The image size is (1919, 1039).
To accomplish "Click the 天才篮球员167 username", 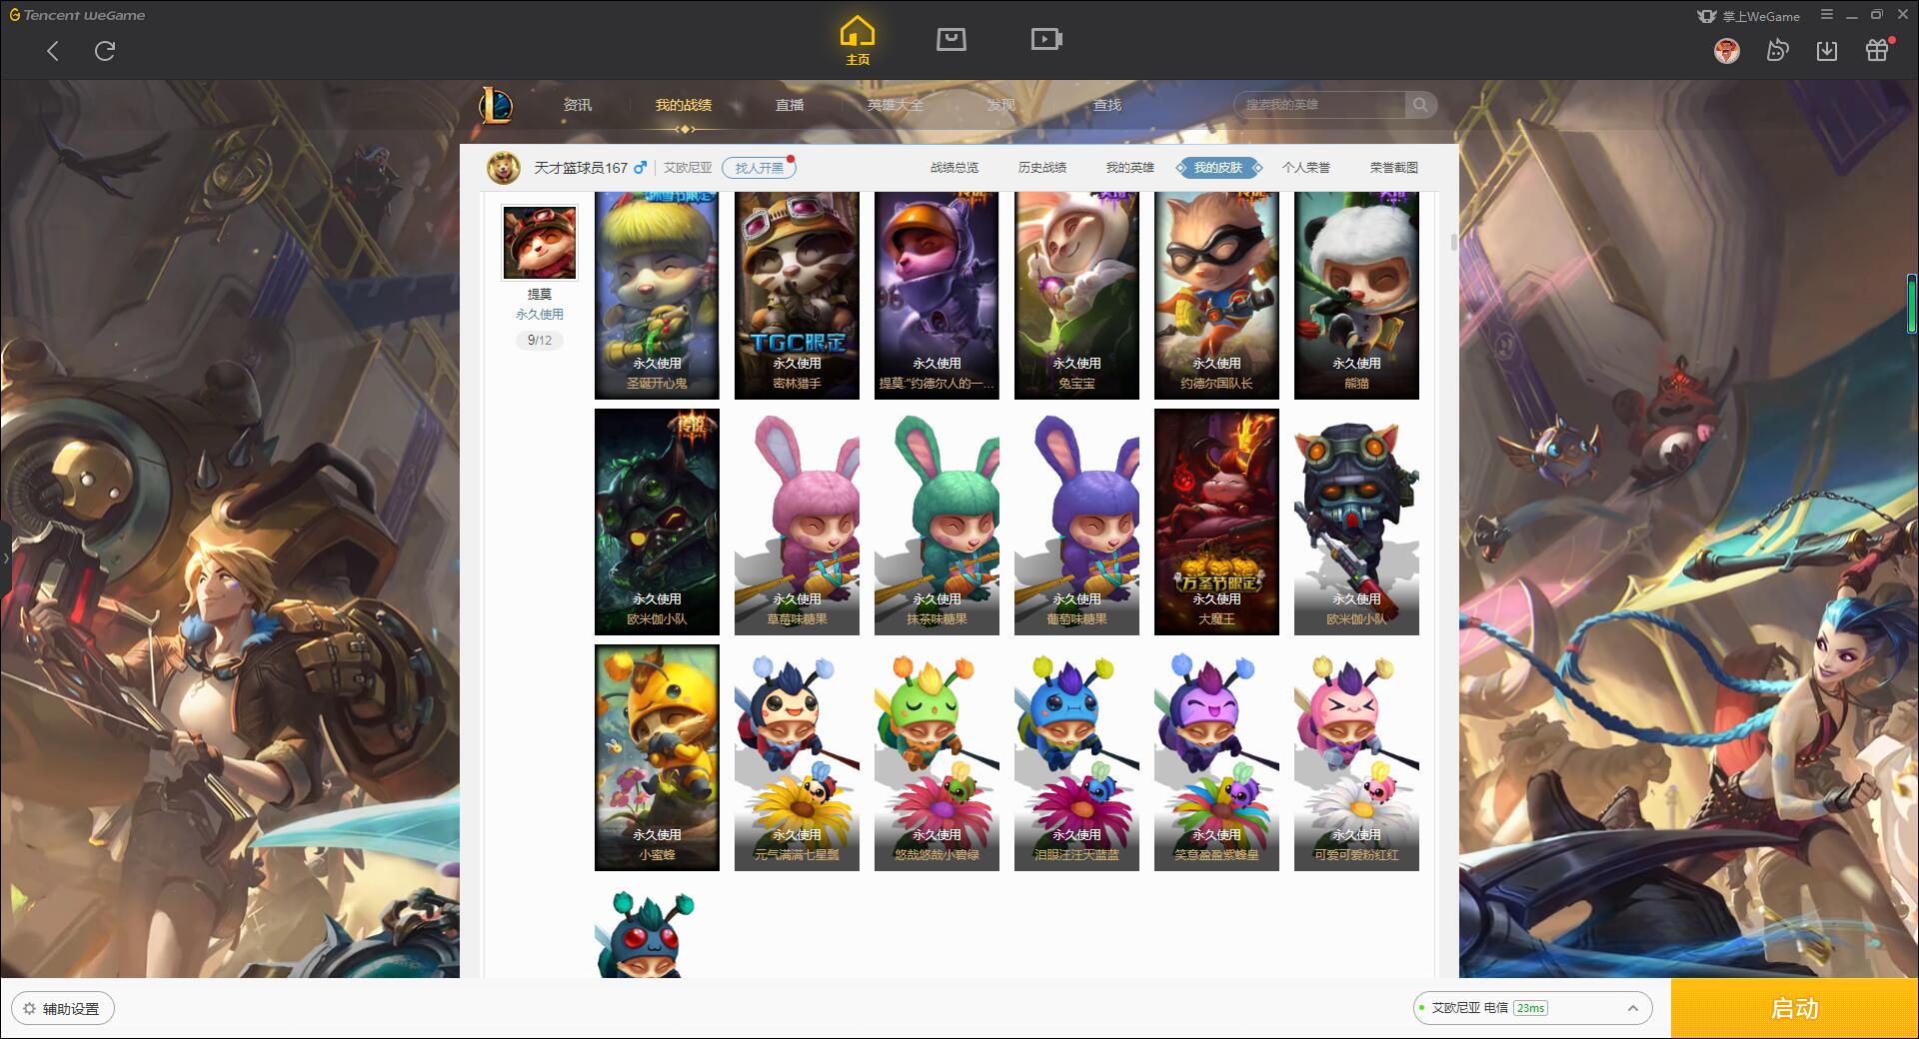I will click(581, 168).
